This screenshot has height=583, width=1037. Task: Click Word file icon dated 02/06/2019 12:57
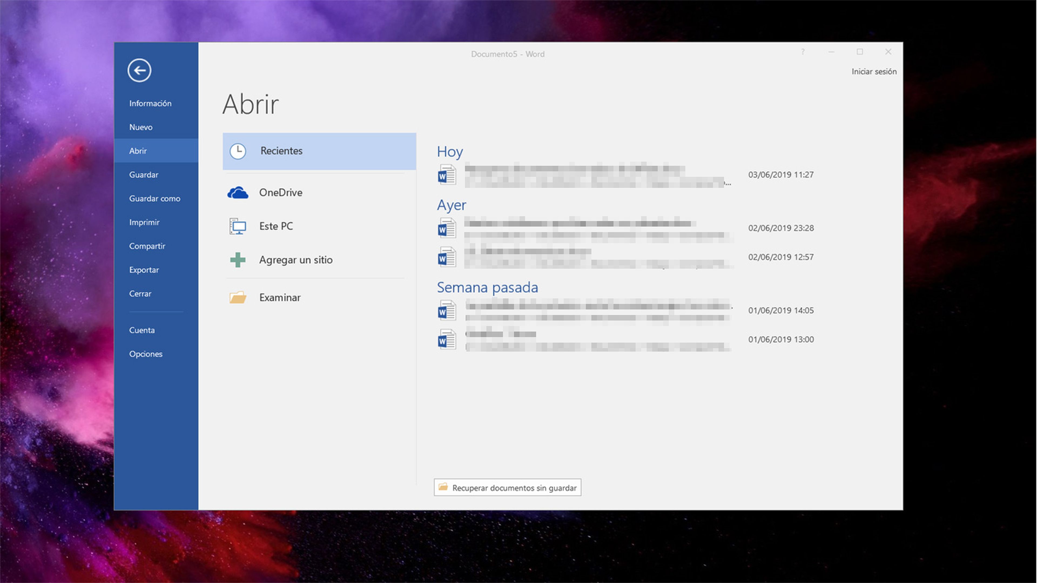pyautogui.click(x=447, y=257)
